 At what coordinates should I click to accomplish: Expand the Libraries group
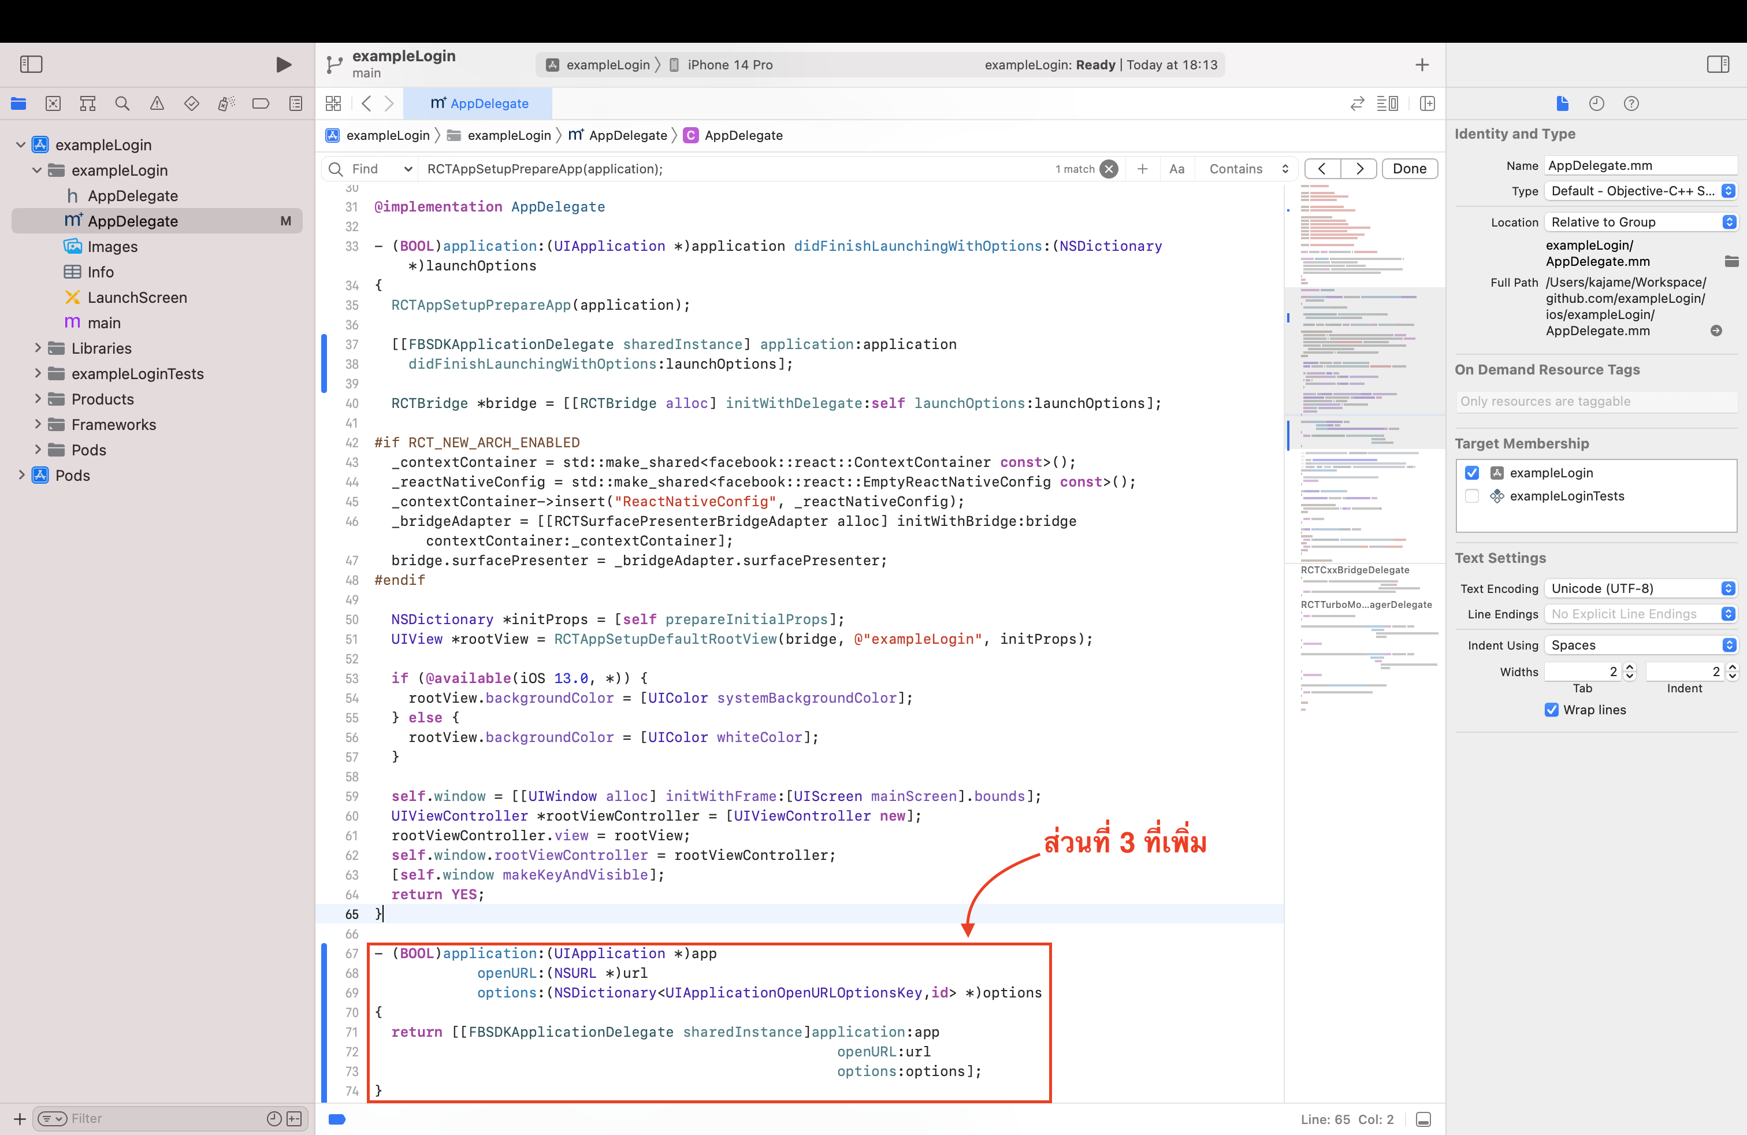click(x=38, y=348)
